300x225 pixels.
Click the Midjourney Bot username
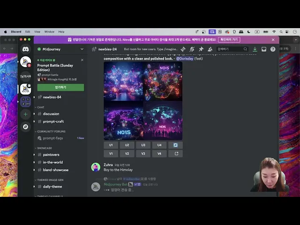click(116, 184)
